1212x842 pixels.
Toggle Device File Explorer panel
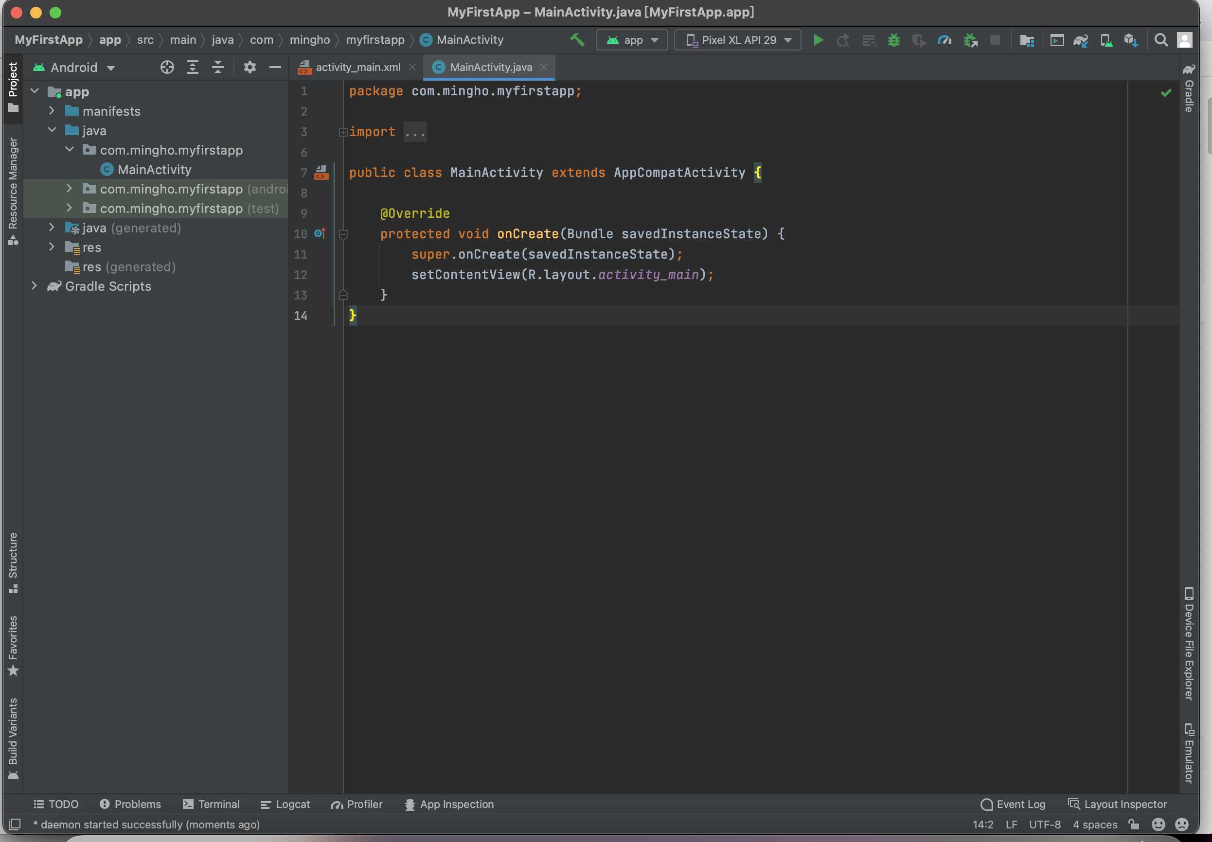(1189, 644)
